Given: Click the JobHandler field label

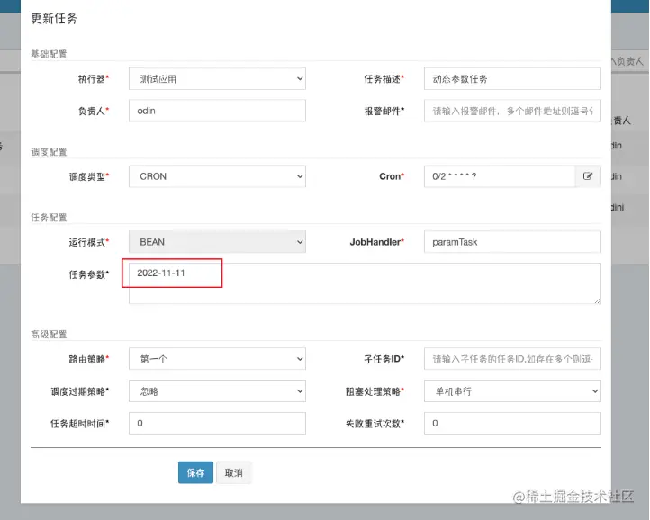Looking at the screenshot, I should (377, 242).
